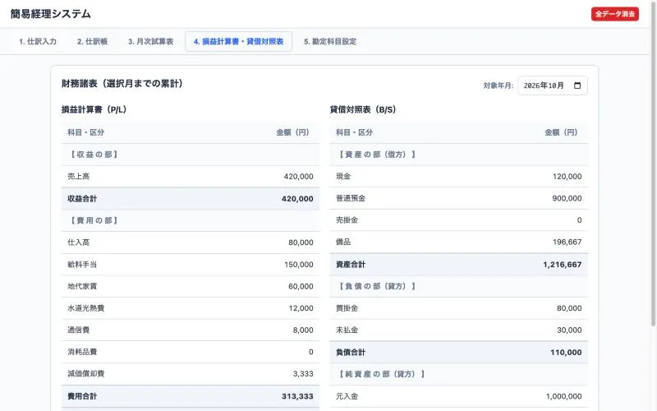Click the 対象年月 label
Screen dimensions: 657x411
point(498,85)
